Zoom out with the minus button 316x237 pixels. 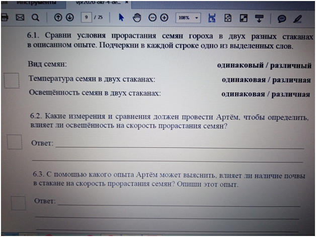(152, 18)
